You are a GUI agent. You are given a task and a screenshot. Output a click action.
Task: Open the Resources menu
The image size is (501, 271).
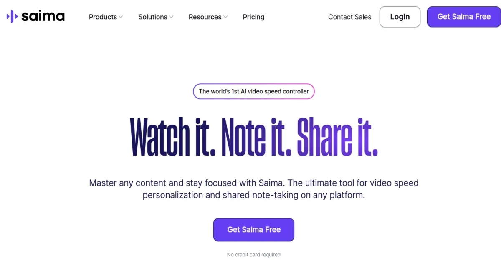205,17
